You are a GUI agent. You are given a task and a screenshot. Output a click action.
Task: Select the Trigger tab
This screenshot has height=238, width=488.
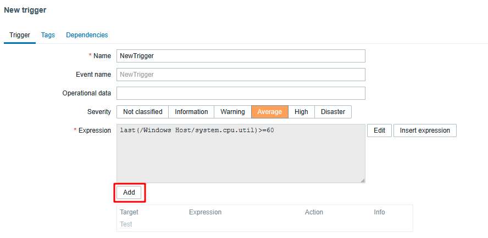[20, 35]
